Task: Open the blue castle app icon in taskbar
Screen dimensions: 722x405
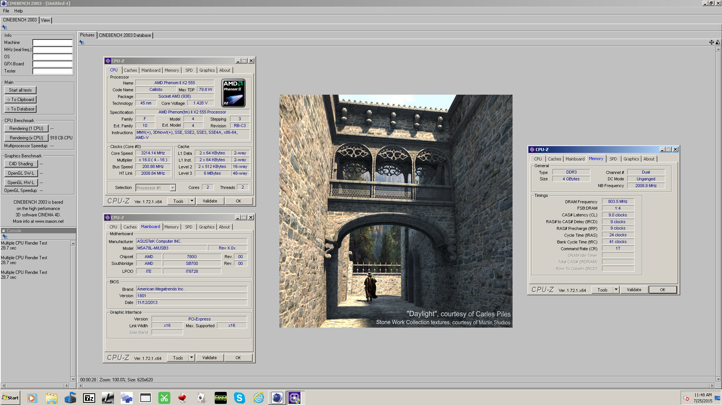Action: (70, 398)
